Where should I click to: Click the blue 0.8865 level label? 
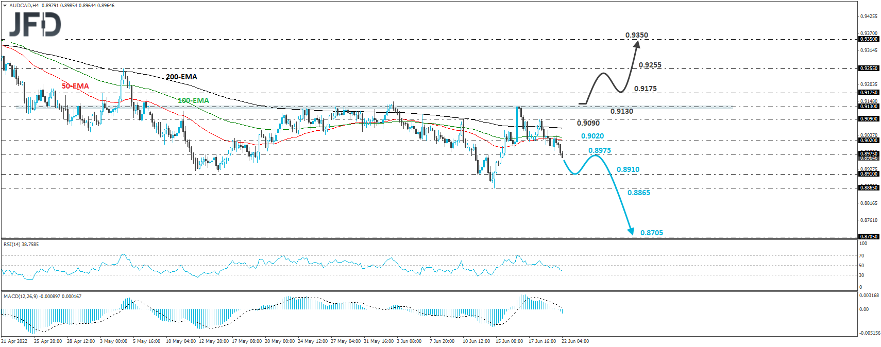[x=639, y=193]
